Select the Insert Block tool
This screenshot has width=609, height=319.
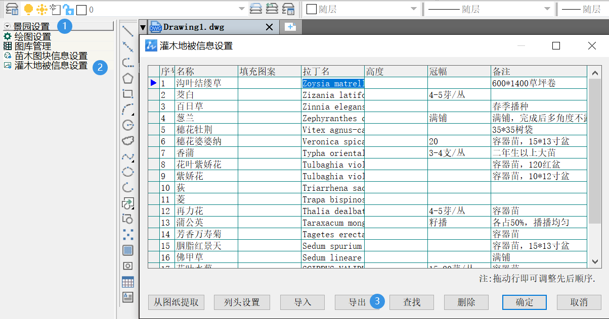128,203
